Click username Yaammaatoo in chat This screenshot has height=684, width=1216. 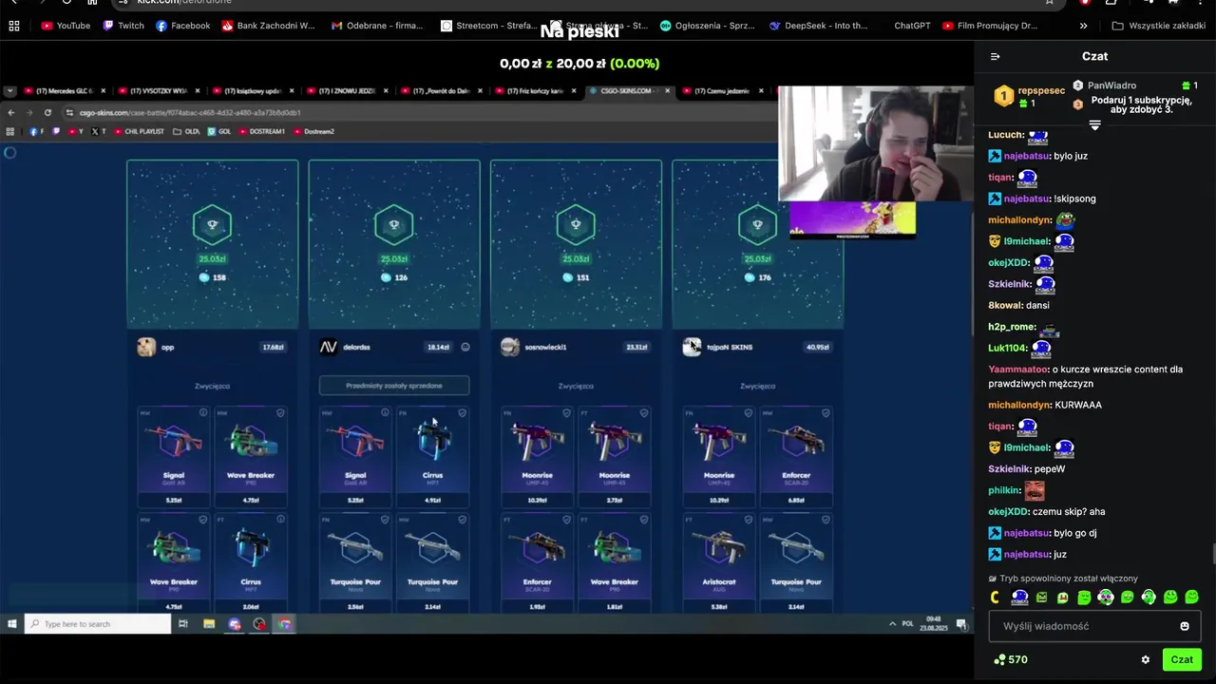pyautogui.click(x=1017, y=370)
